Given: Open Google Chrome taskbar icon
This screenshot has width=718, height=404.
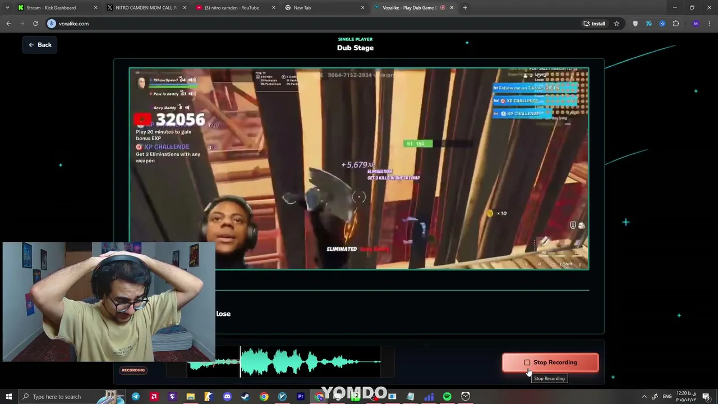Looking at the screenshot, I should [264, 397].
